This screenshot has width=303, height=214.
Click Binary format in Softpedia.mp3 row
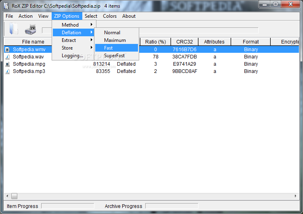pyautogui.click(x=251, y=71)
